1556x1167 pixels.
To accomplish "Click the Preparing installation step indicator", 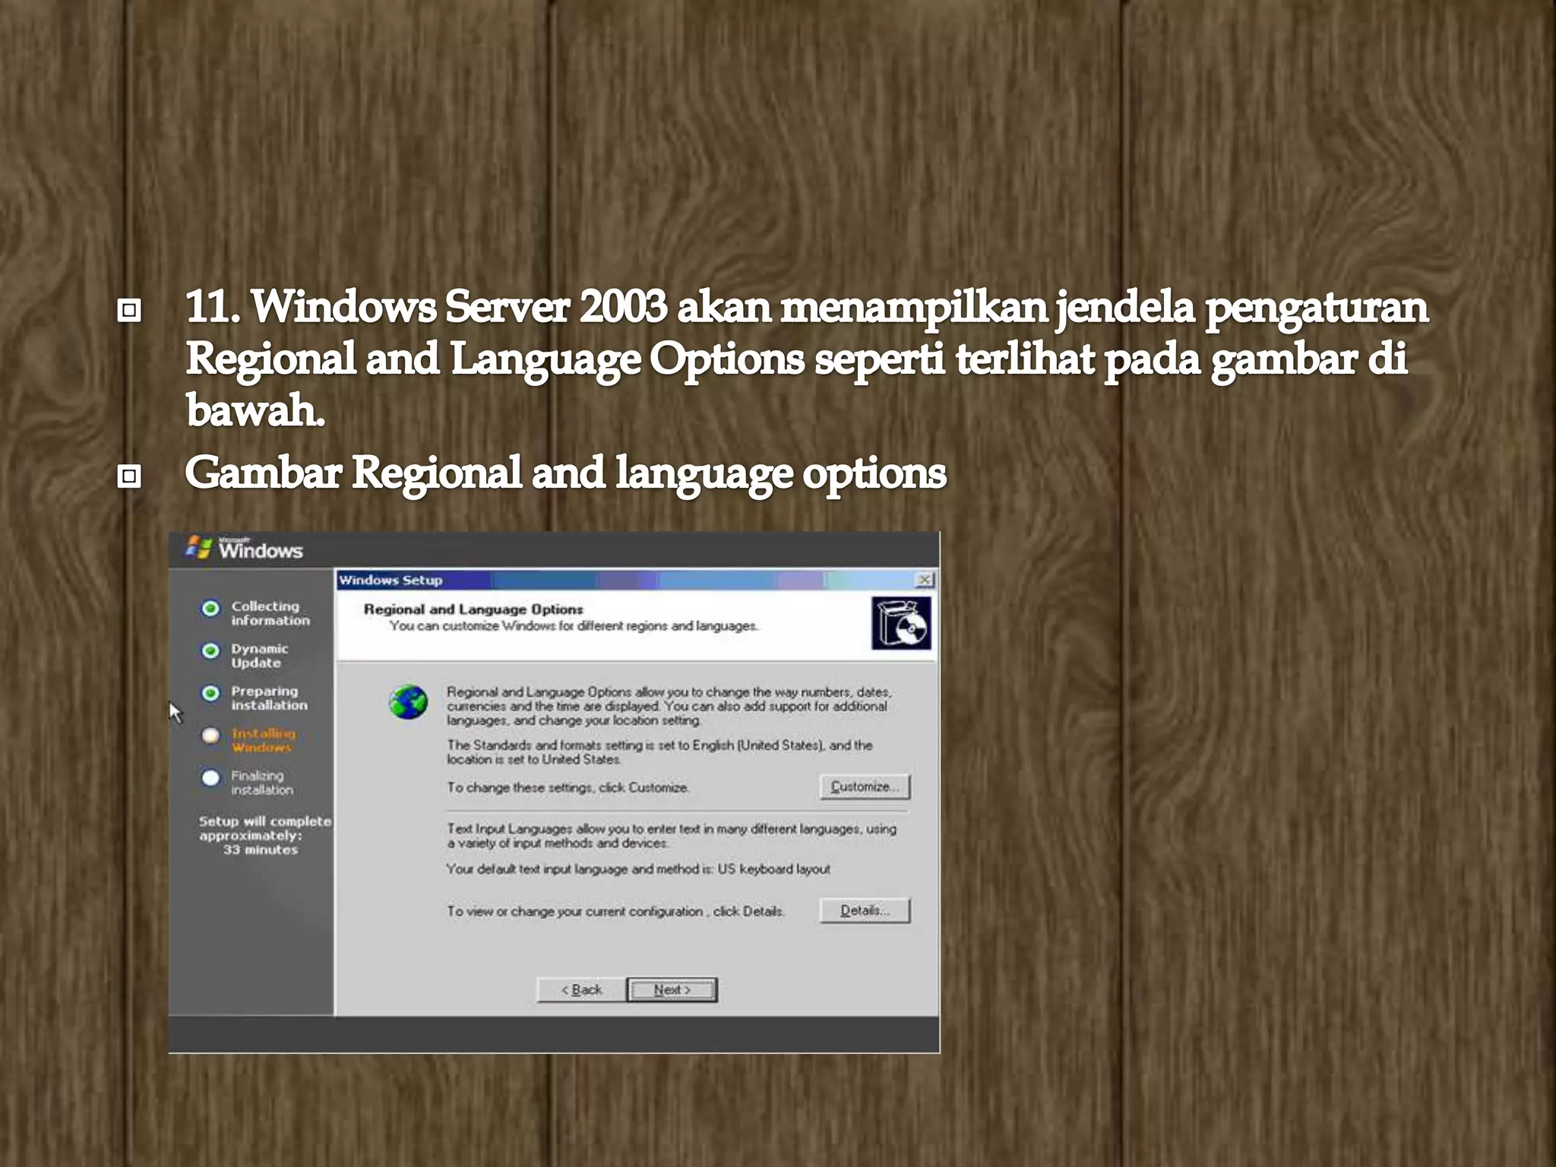I will (x=210, y=693).
